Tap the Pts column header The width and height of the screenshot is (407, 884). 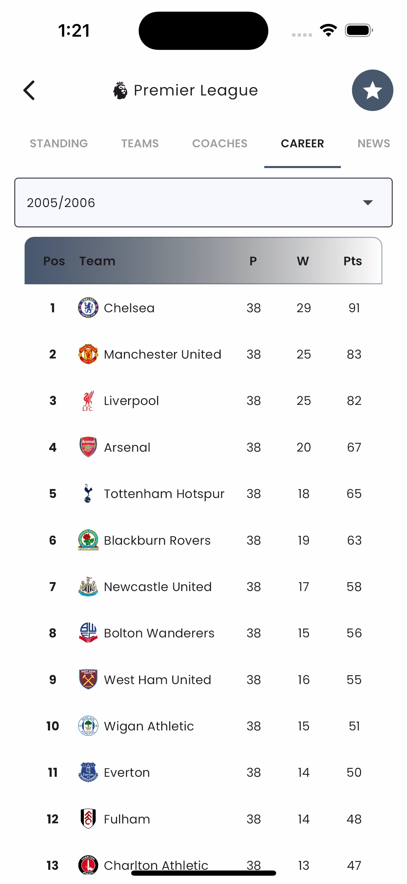tap(352, 261)
